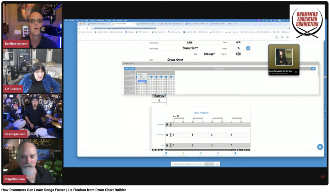Click Band Name field showing Bonnie Raitt
Screen dimensions: 330x193
[x=190, y=48]
